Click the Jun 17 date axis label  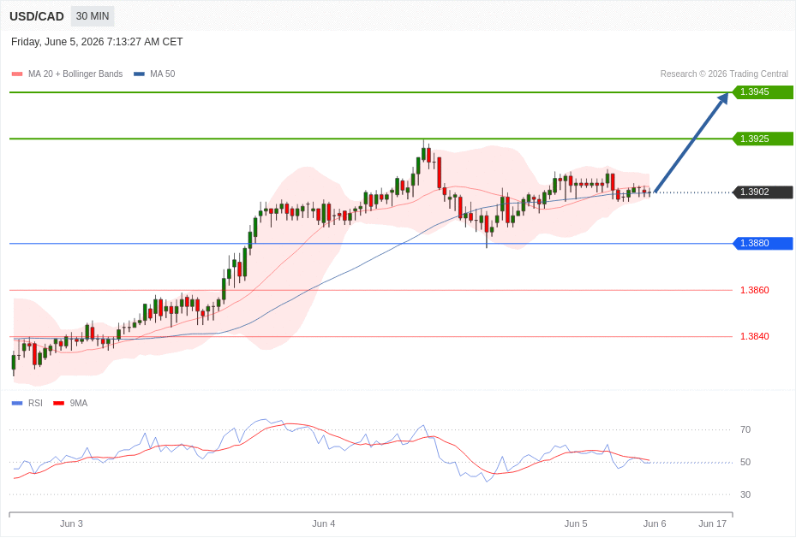coord(712,523)
